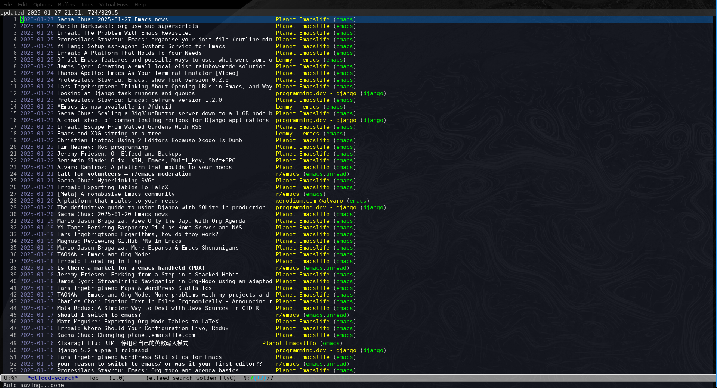Click the U:%*- buffer status indicator
Image resolution: width=717 pixels, height=388 pixels.
[12, 378]
